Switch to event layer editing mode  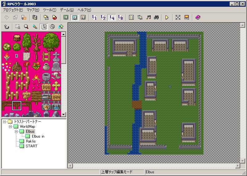[x=83, y=18]
